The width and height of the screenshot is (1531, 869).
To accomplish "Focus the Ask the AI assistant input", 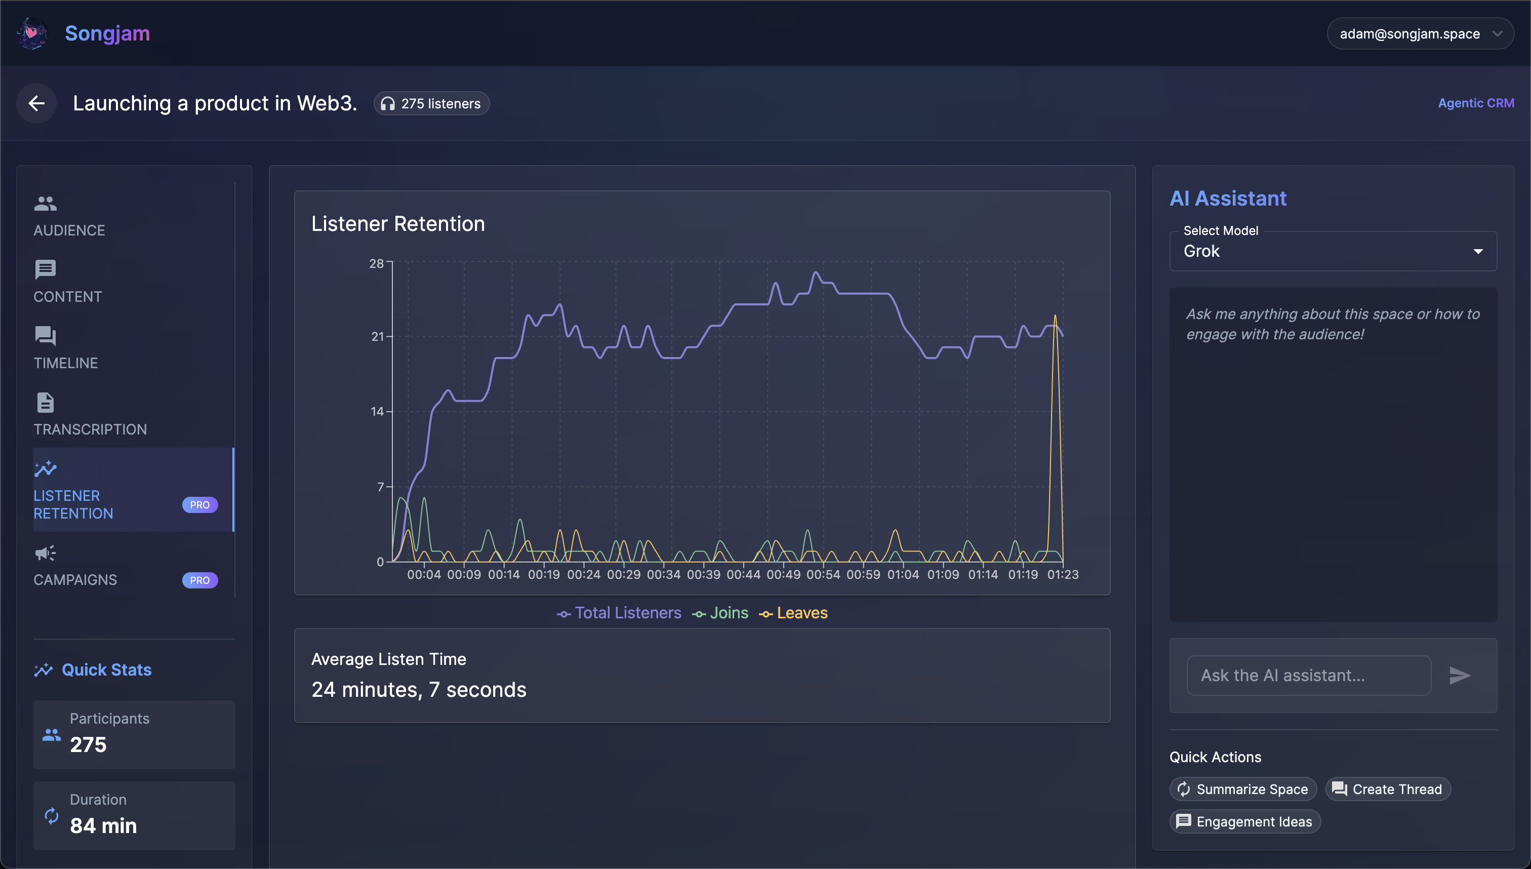I will 1308,675.
